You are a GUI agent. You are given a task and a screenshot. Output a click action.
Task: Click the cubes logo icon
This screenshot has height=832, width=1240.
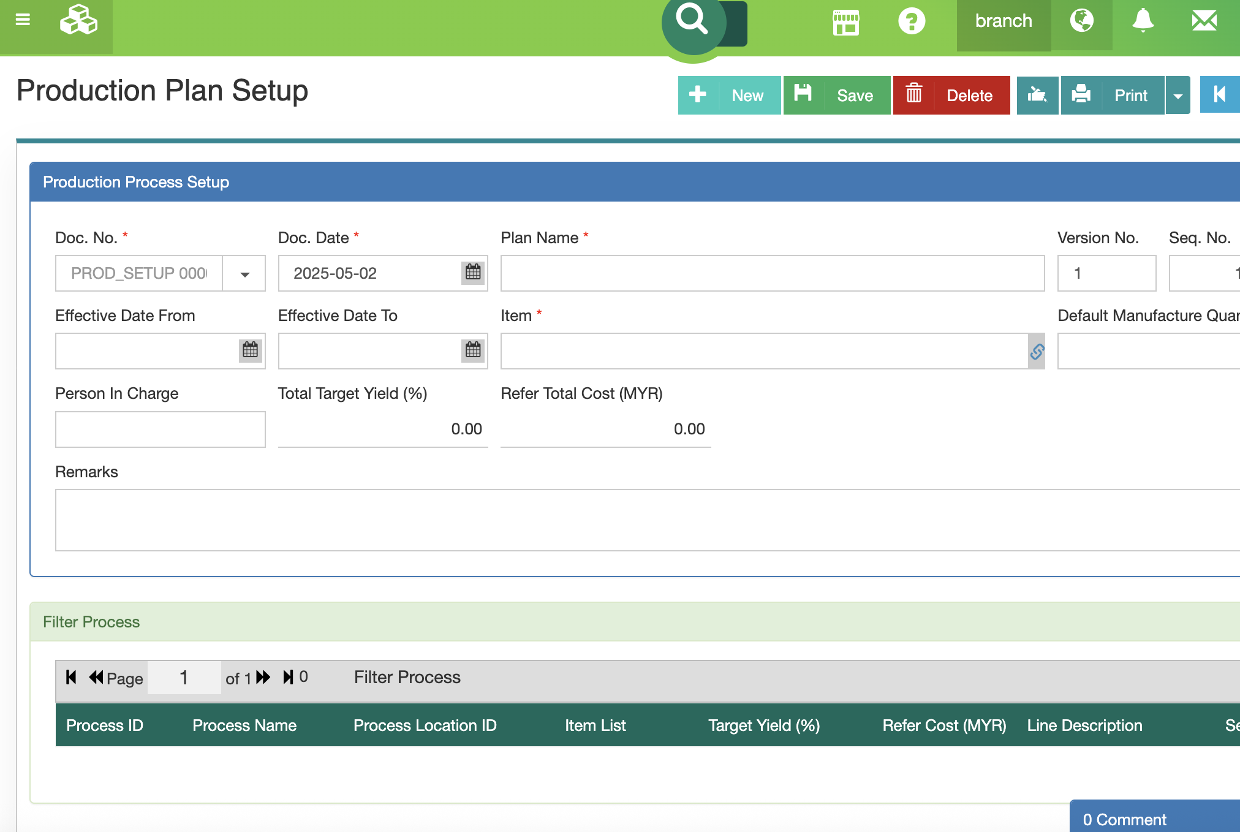(78, 20)
